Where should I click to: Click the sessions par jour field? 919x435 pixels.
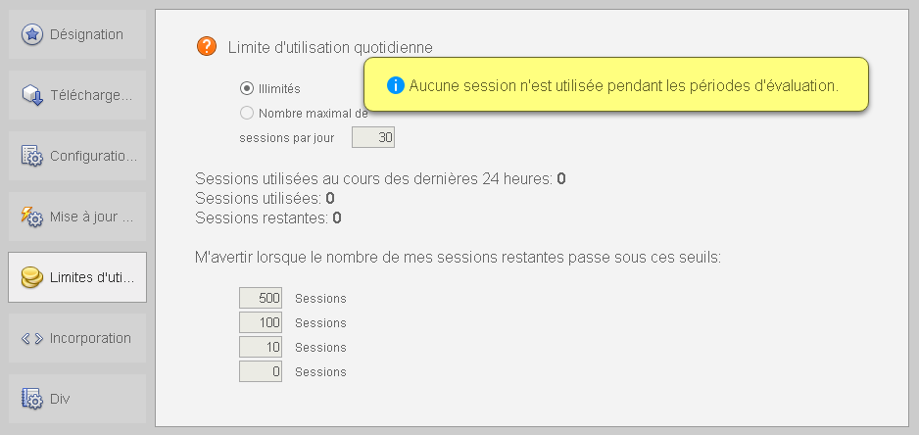(x=373, y=138)
